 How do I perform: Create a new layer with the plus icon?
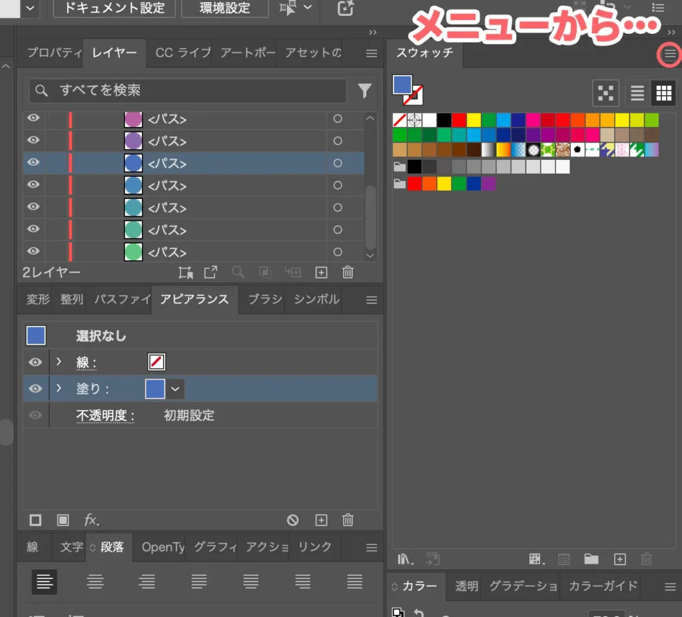pyautogui.click(x=320, y=272)
